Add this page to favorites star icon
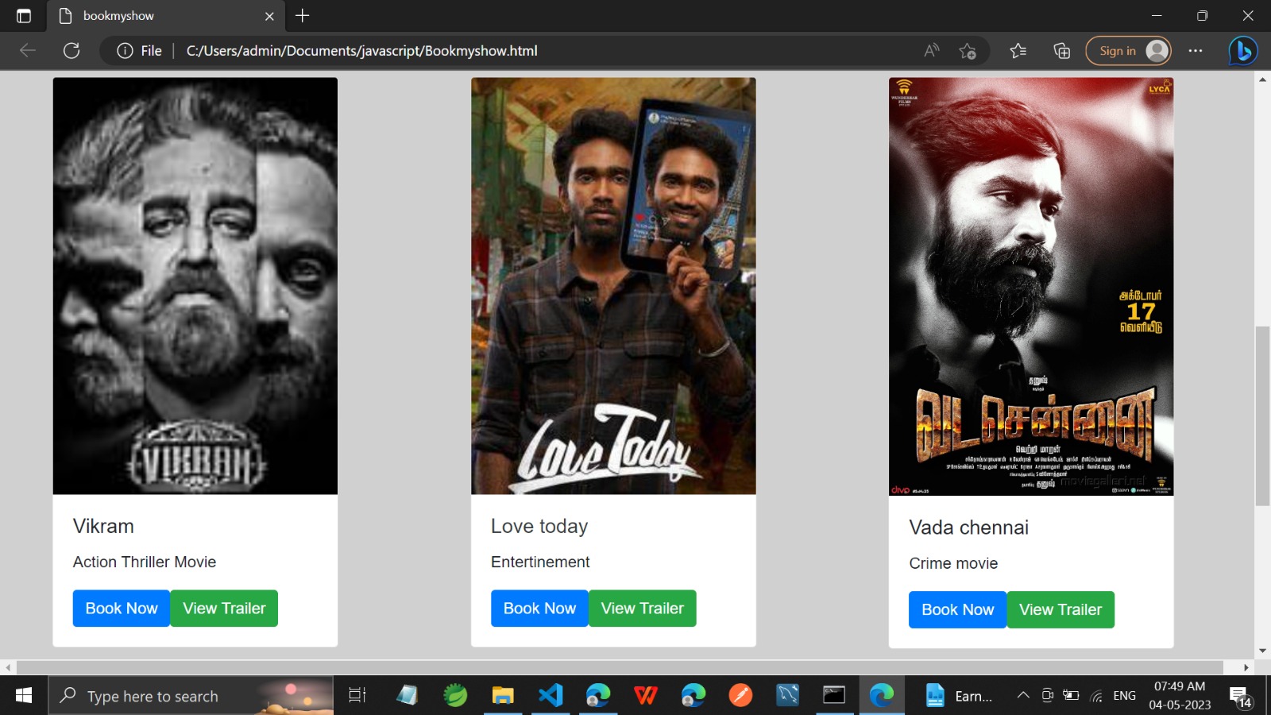 968,51
